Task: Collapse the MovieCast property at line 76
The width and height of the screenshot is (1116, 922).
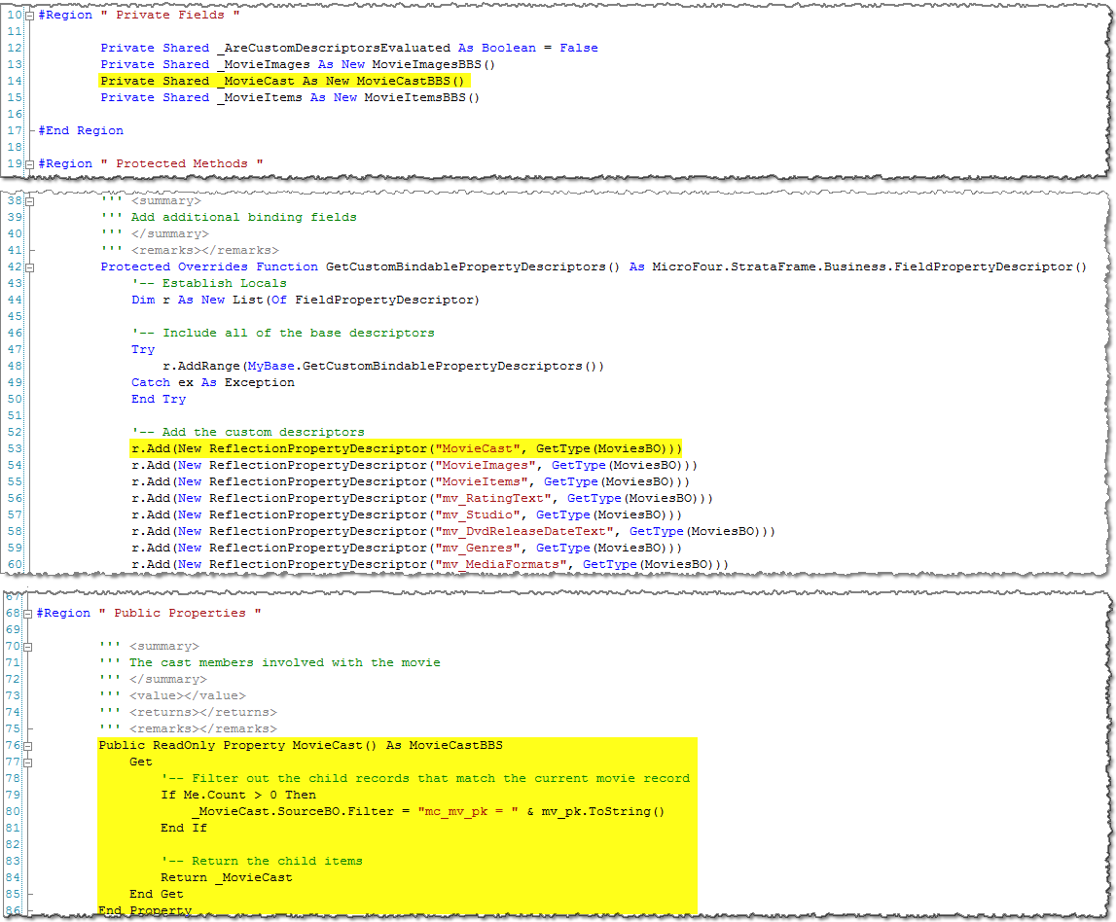Action: click(x=28, y=746)
